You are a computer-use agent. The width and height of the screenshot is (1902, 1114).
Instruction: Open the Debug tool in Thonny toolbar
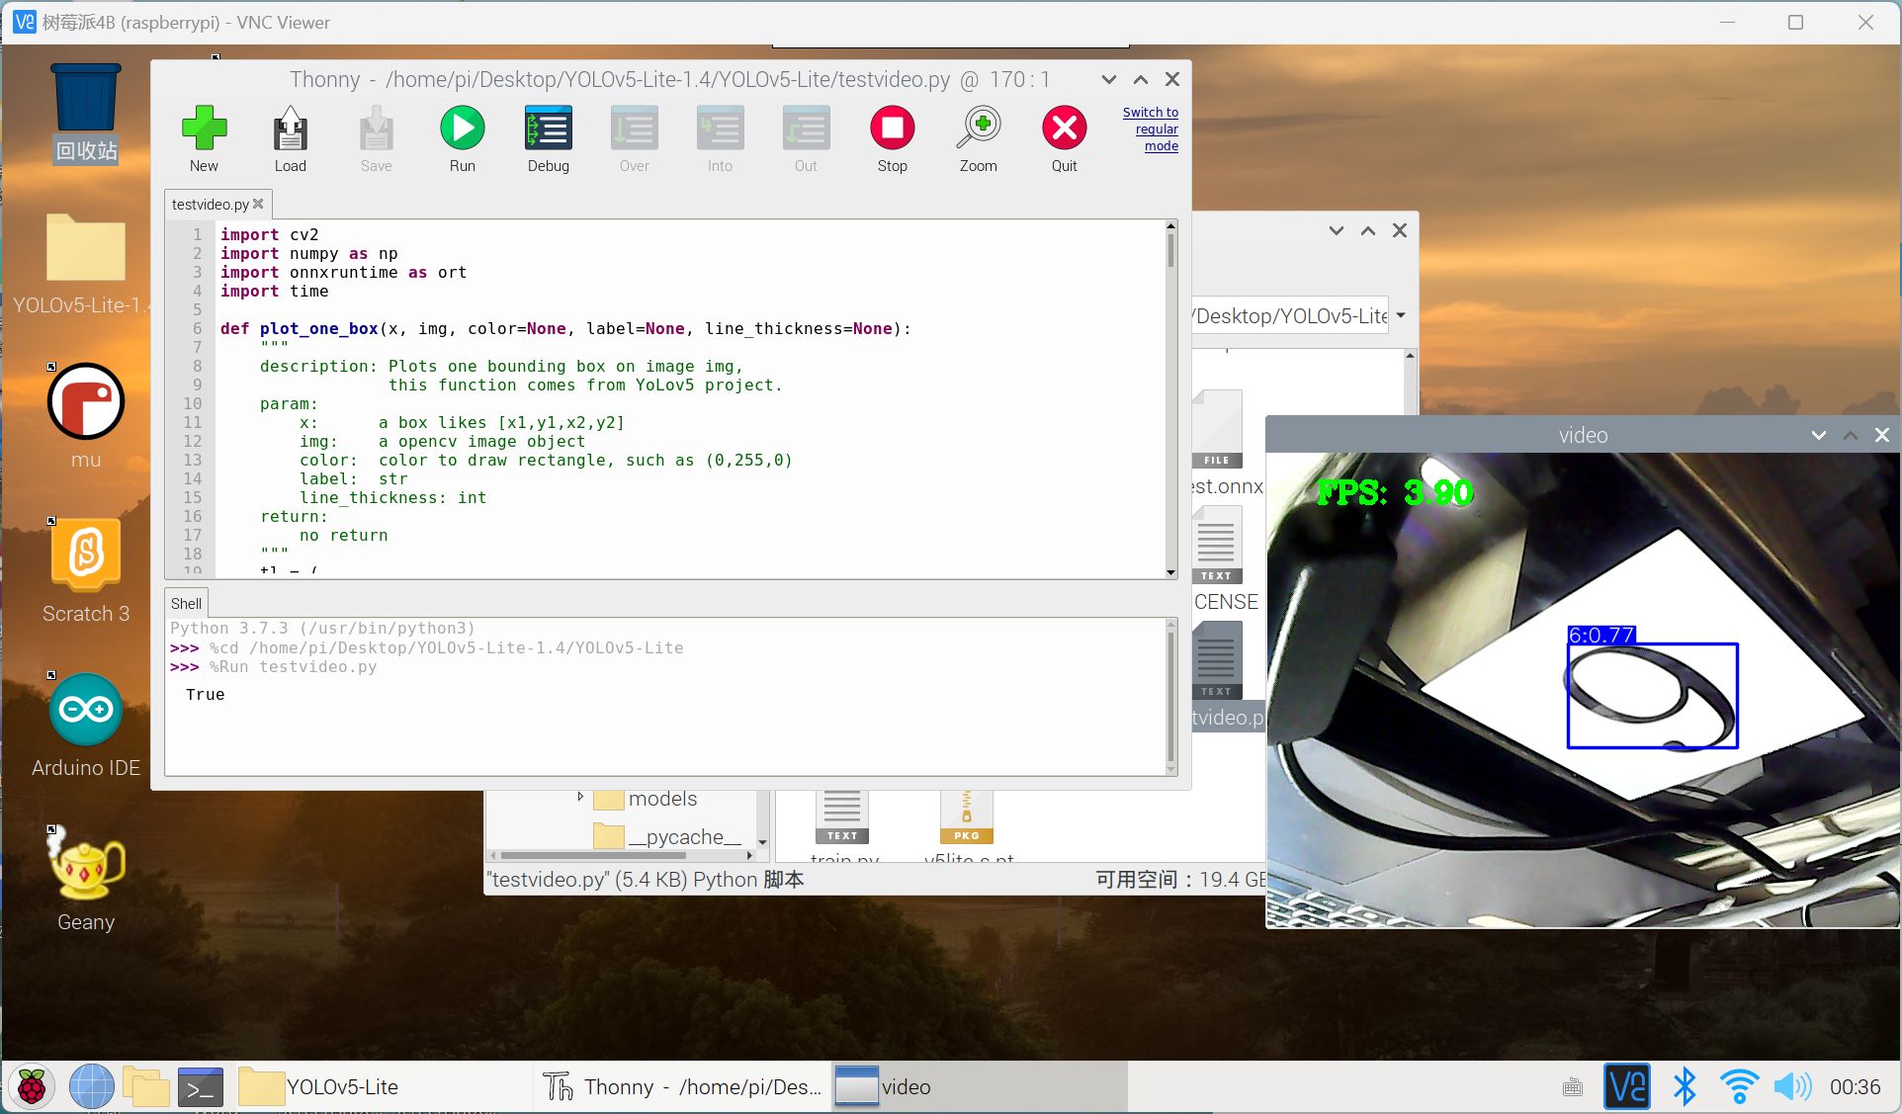[x=548, y=139]
